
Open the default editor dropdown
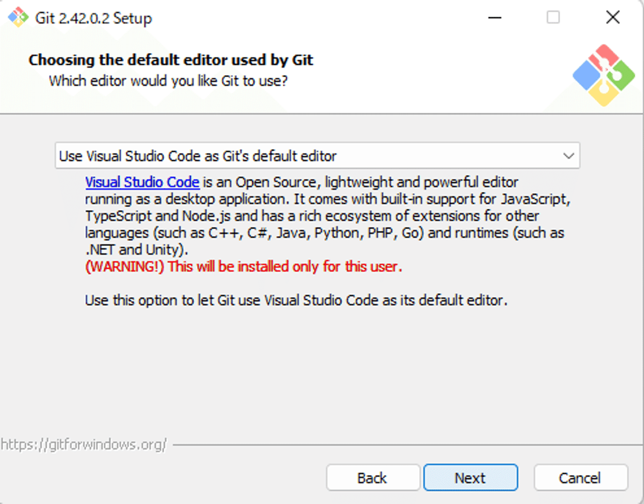pyautogui.click(x=317, y=156)
